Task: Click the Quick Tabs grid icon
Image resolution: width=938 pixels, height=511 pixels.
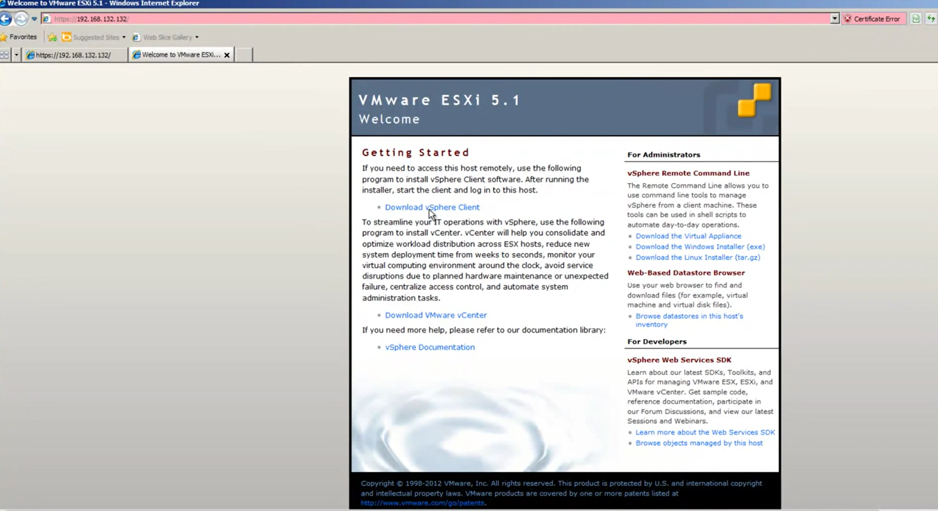Action: (5, 55)
